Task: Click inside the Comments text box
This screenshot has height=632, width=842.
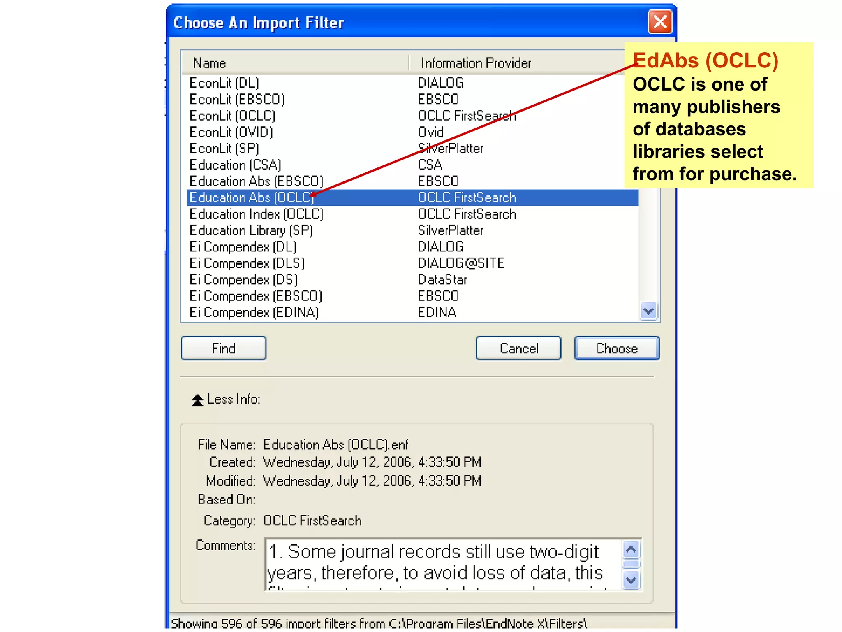Action: [444, 565]
